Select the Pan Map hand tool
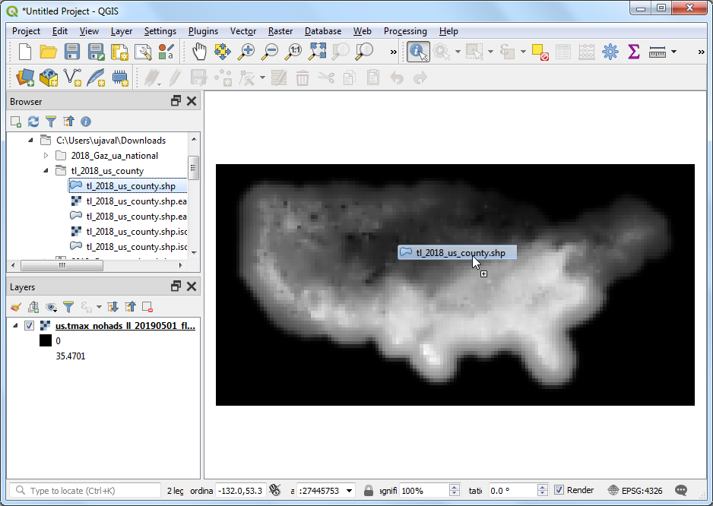Screen dimensions: 713x506 [x=199, y=52]
